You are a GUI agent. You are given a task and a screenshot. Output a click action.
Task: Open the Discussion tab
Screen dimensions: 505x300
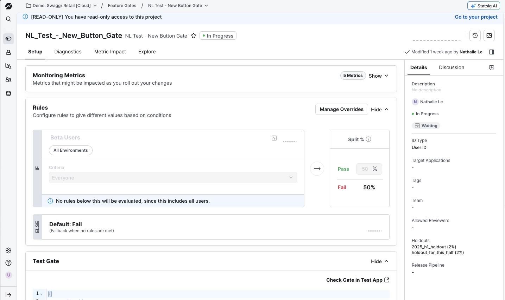pyautogui.click(x=452, y=67)
